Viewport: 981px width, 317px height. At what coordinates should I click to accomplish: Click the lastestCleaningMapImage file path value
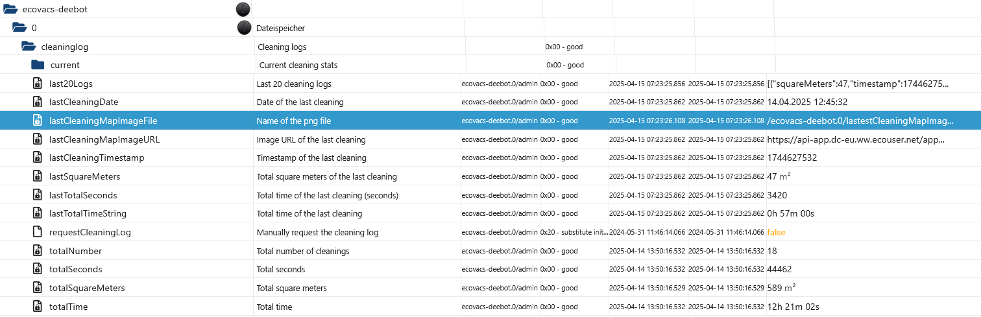860,121
